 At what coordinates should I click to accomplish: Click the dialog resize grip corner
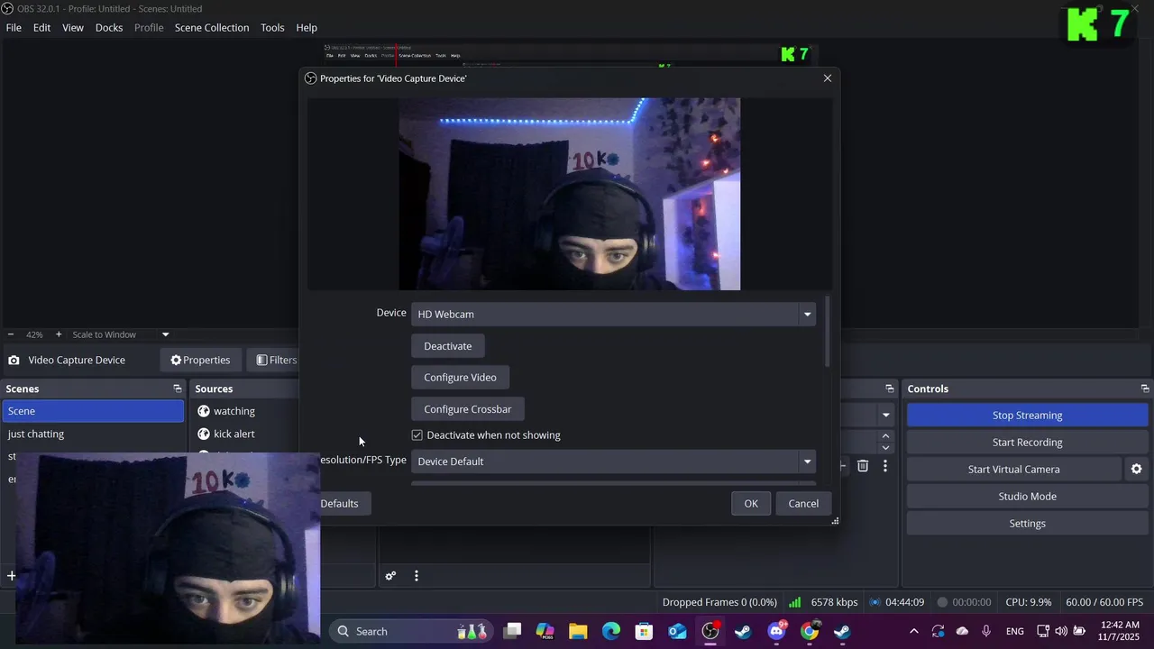tap(835, 521)
